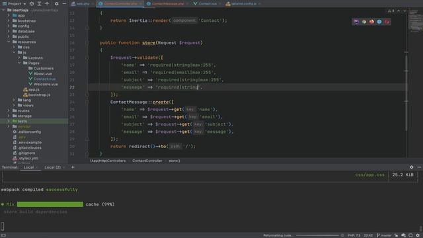Switch to ContactController.php tab

pos(120,4)
